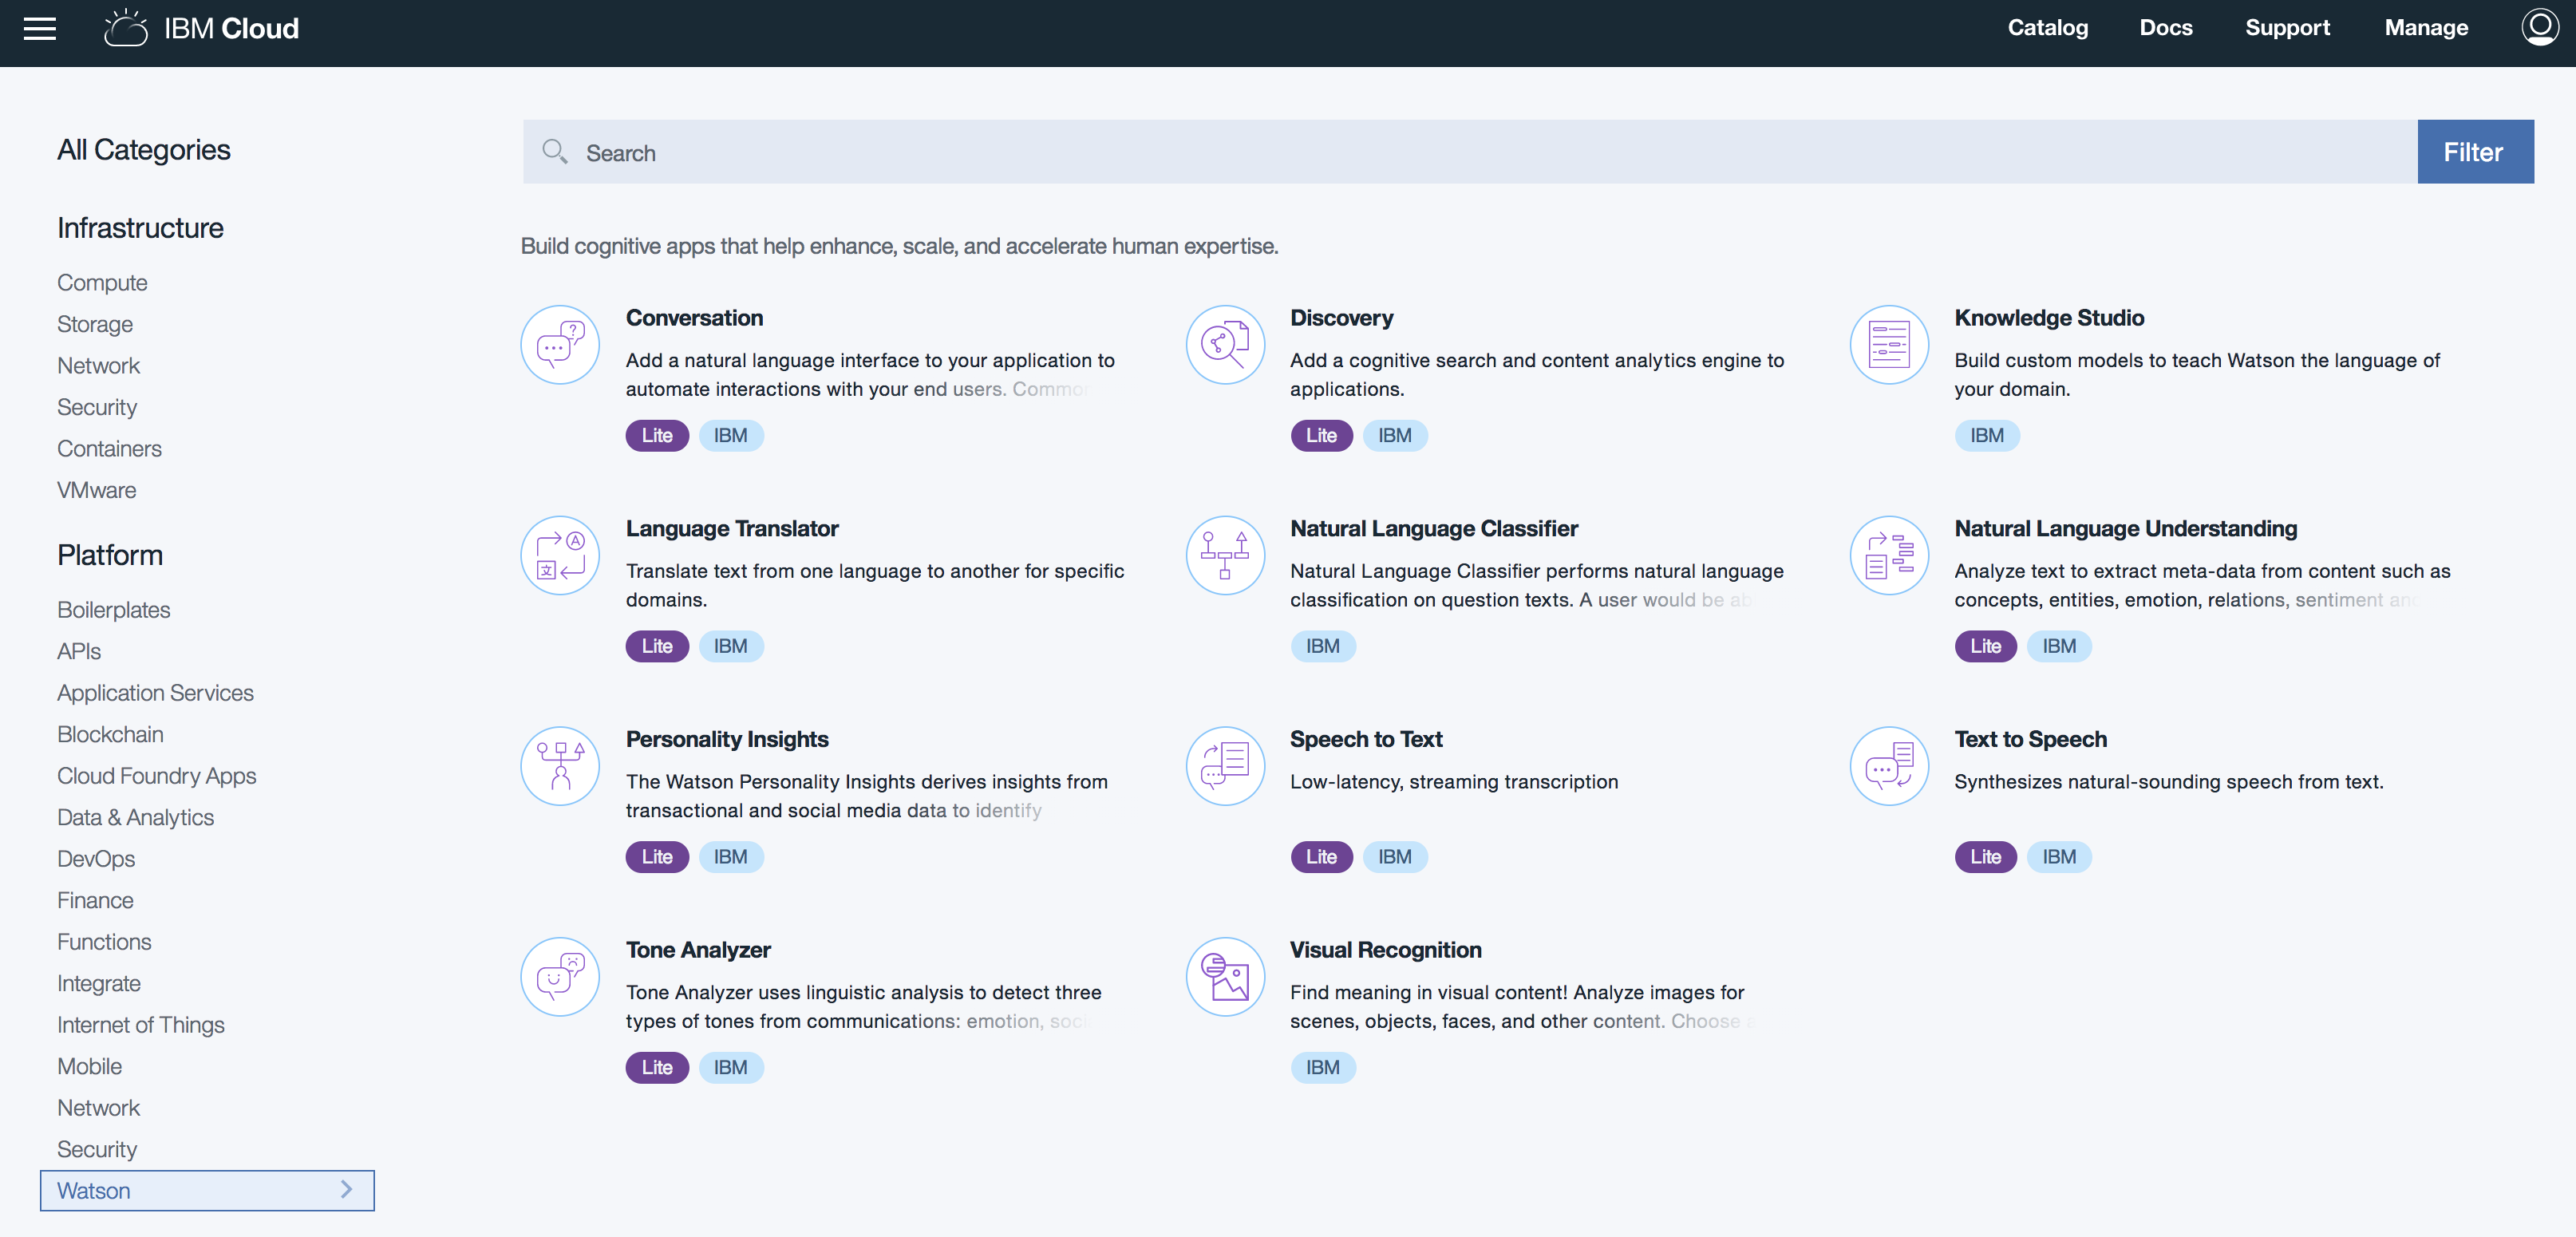This screenshot has height=1237, width=2576.
Task: Select the Containers category in sidebar
Action: [109, 449]
